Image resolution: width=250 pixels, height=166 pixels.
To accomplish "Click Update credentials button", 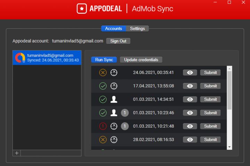I will tap(141, 60).
